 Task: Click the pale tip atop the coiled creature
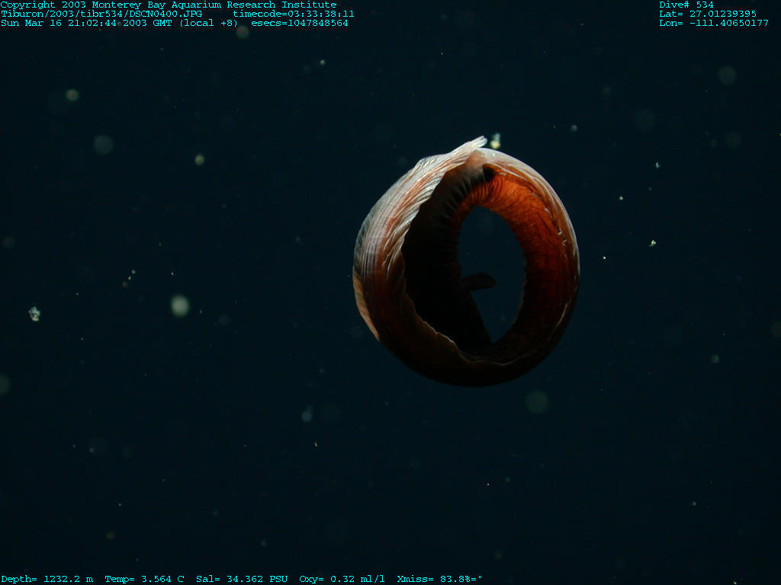point(474,142)
